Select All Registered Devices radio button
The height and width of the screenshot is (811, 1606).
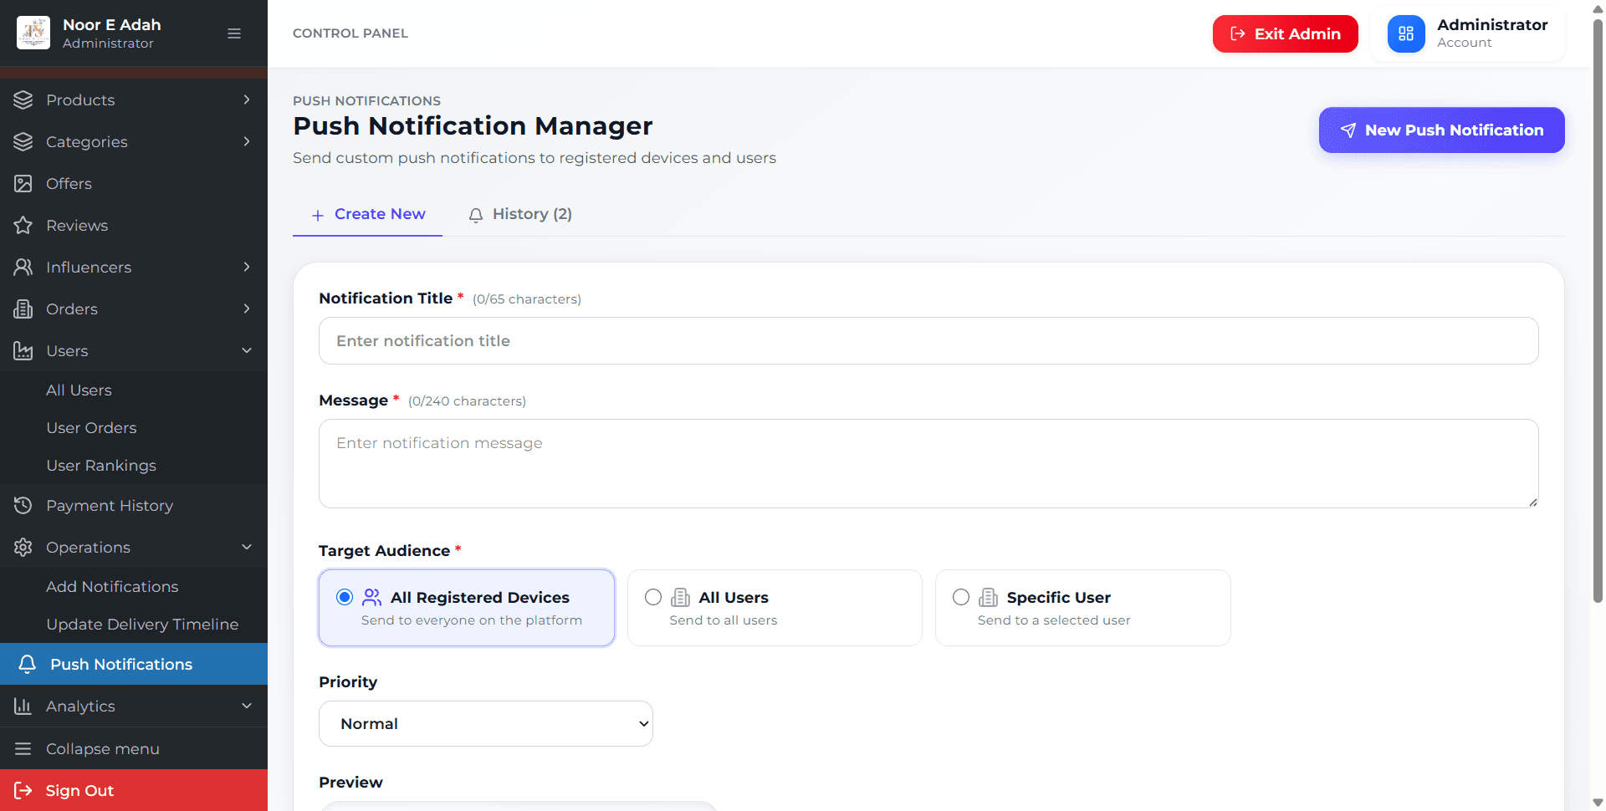[x=345, y=597]
